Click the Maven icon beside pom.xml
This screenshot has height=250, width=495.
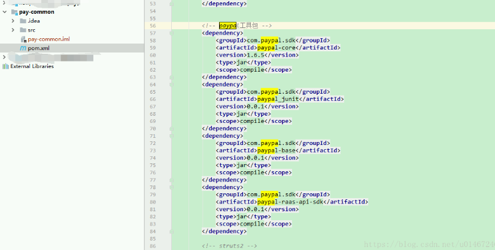[x=23, y=48]
